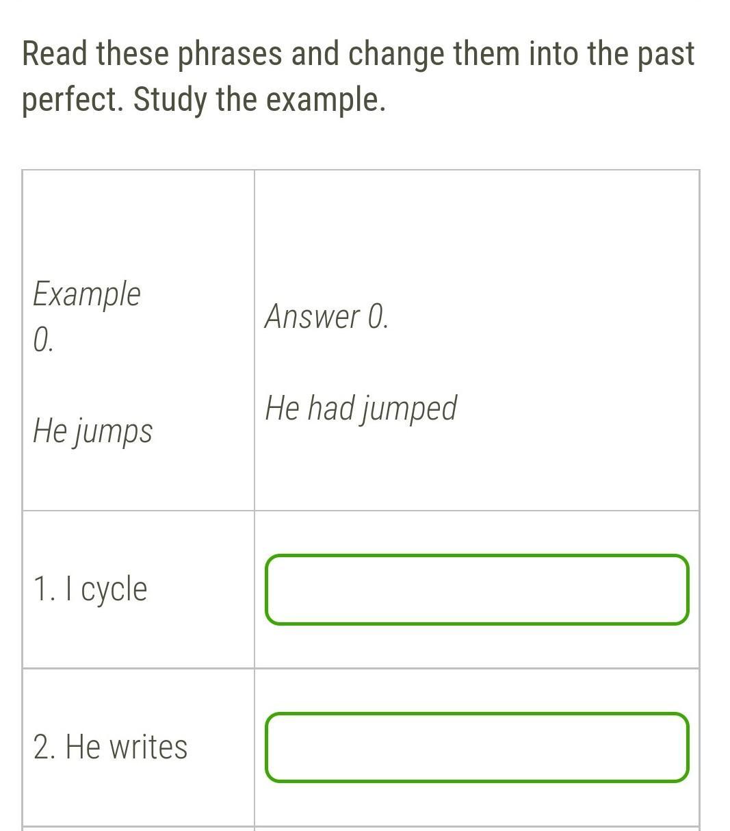Click the word 'past' in the instructions
The height and width of the screenshot is (831, 730).
pos(666,55)
